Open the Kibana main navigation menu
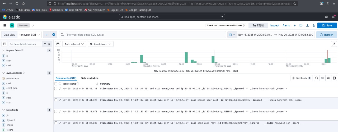Screen dimensions: 338x132 [5, 25]
